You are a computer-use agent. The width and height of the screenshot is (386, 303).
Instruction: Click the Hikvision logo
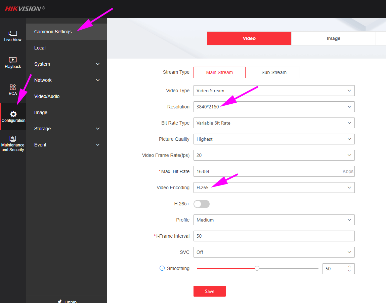coord(25,9)
